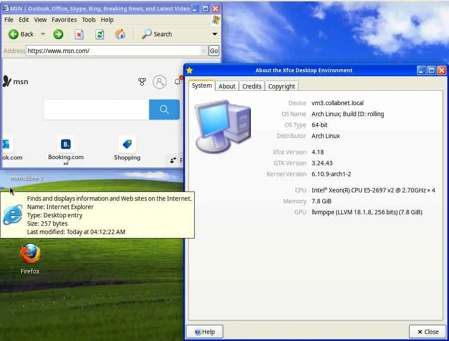This screenshot has height=341, width=449.
Task: Open the address bar URL dropdown
Action: (x=203, y=51)
